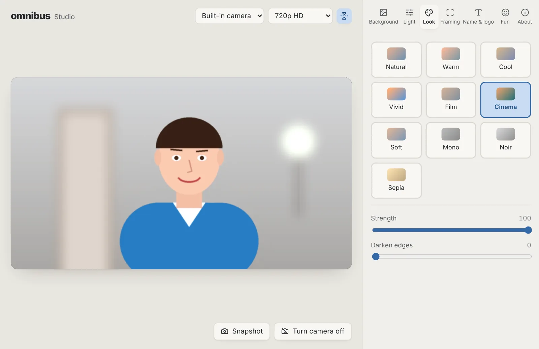Choose the Cool look
Screen dimensions: 539x349
tap(505, 60)
